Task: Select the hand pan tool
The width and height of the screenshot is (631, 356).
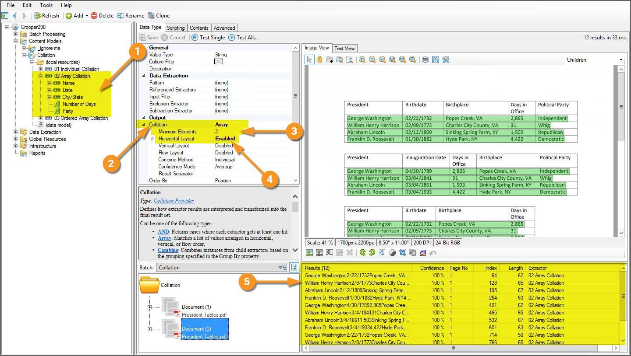Action: point(319,59)
